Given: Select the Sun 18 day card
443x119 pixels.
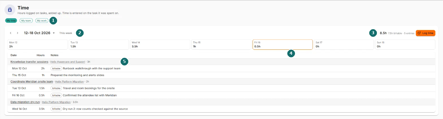Looking at the screenshot, I should point(405,45).
